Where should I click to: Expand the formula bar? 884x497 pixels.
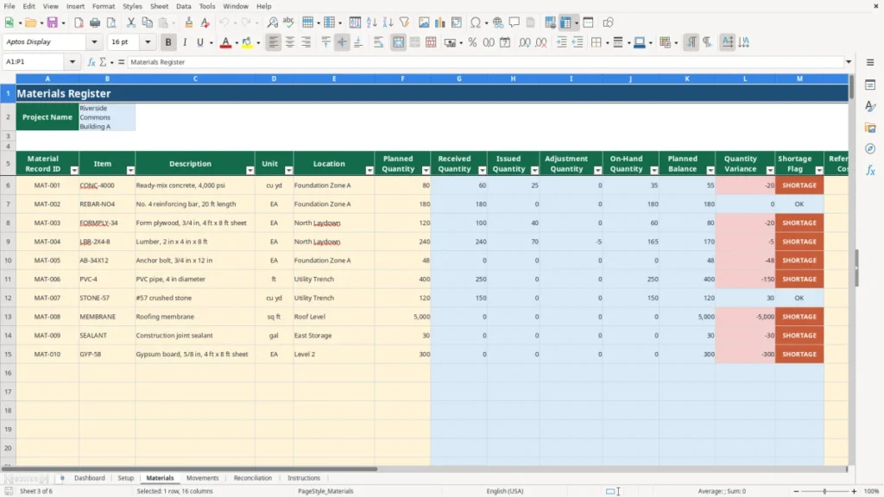click(848, 62)
